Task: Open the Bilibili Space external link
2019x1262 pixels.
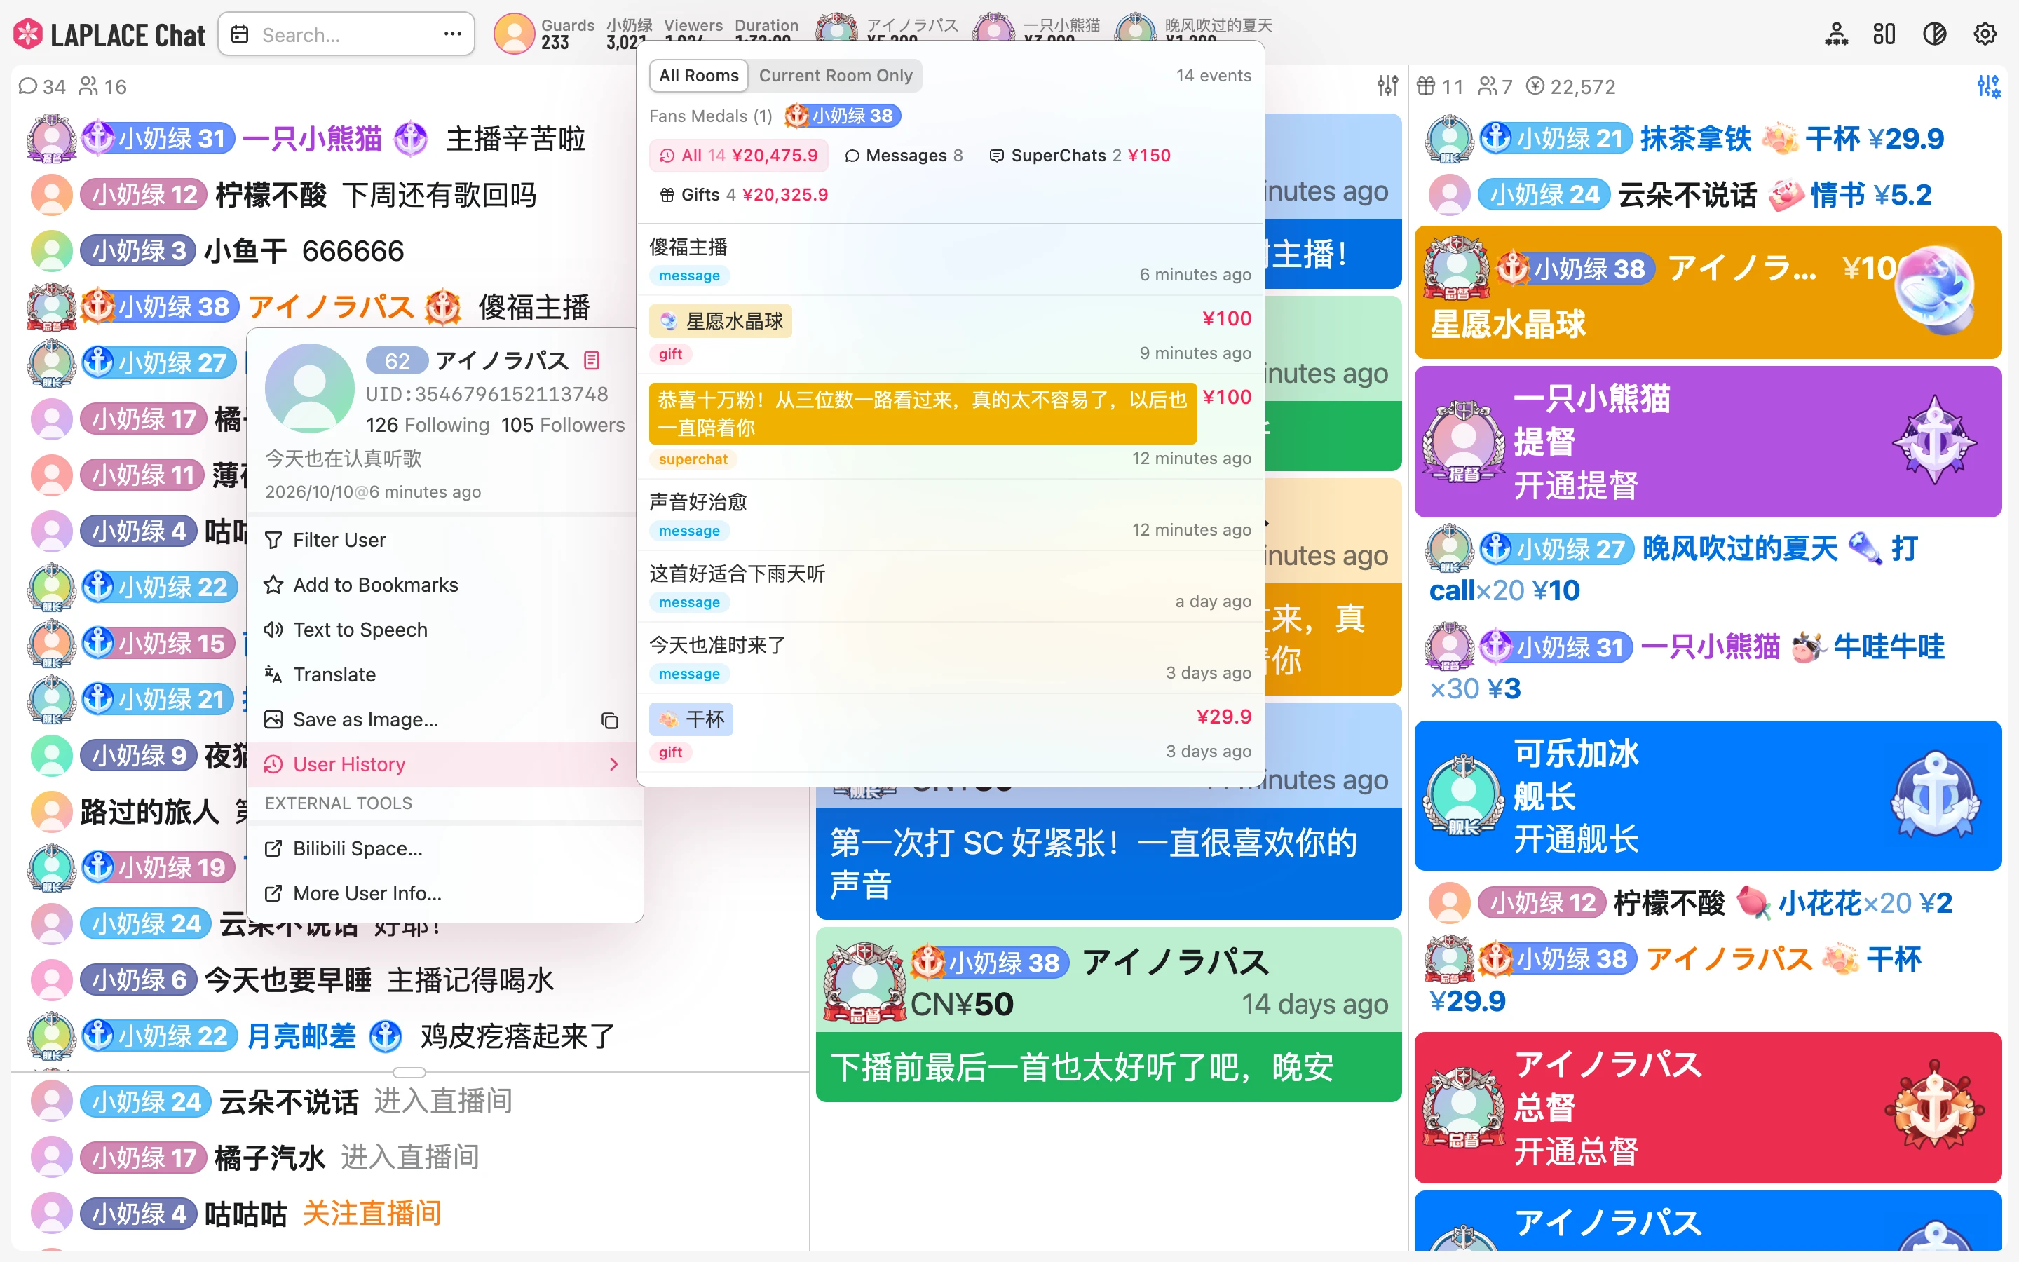Action: (444, 848)
